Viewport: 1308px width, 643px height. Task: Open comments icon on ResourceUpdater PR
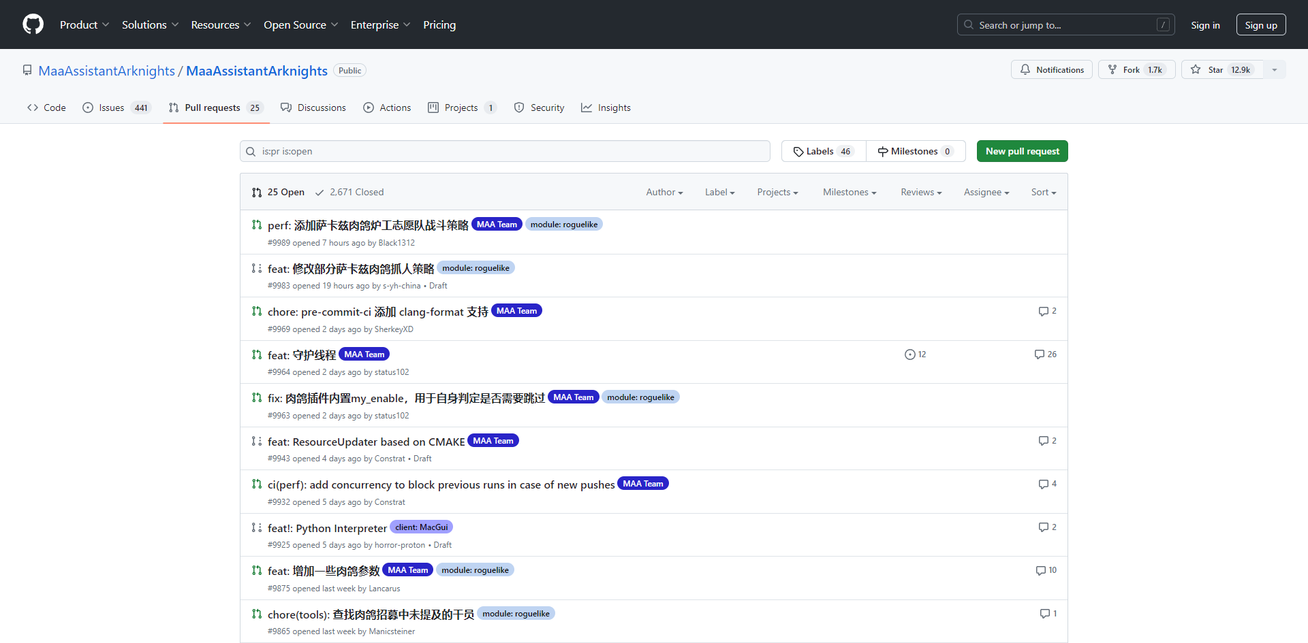1048,441
